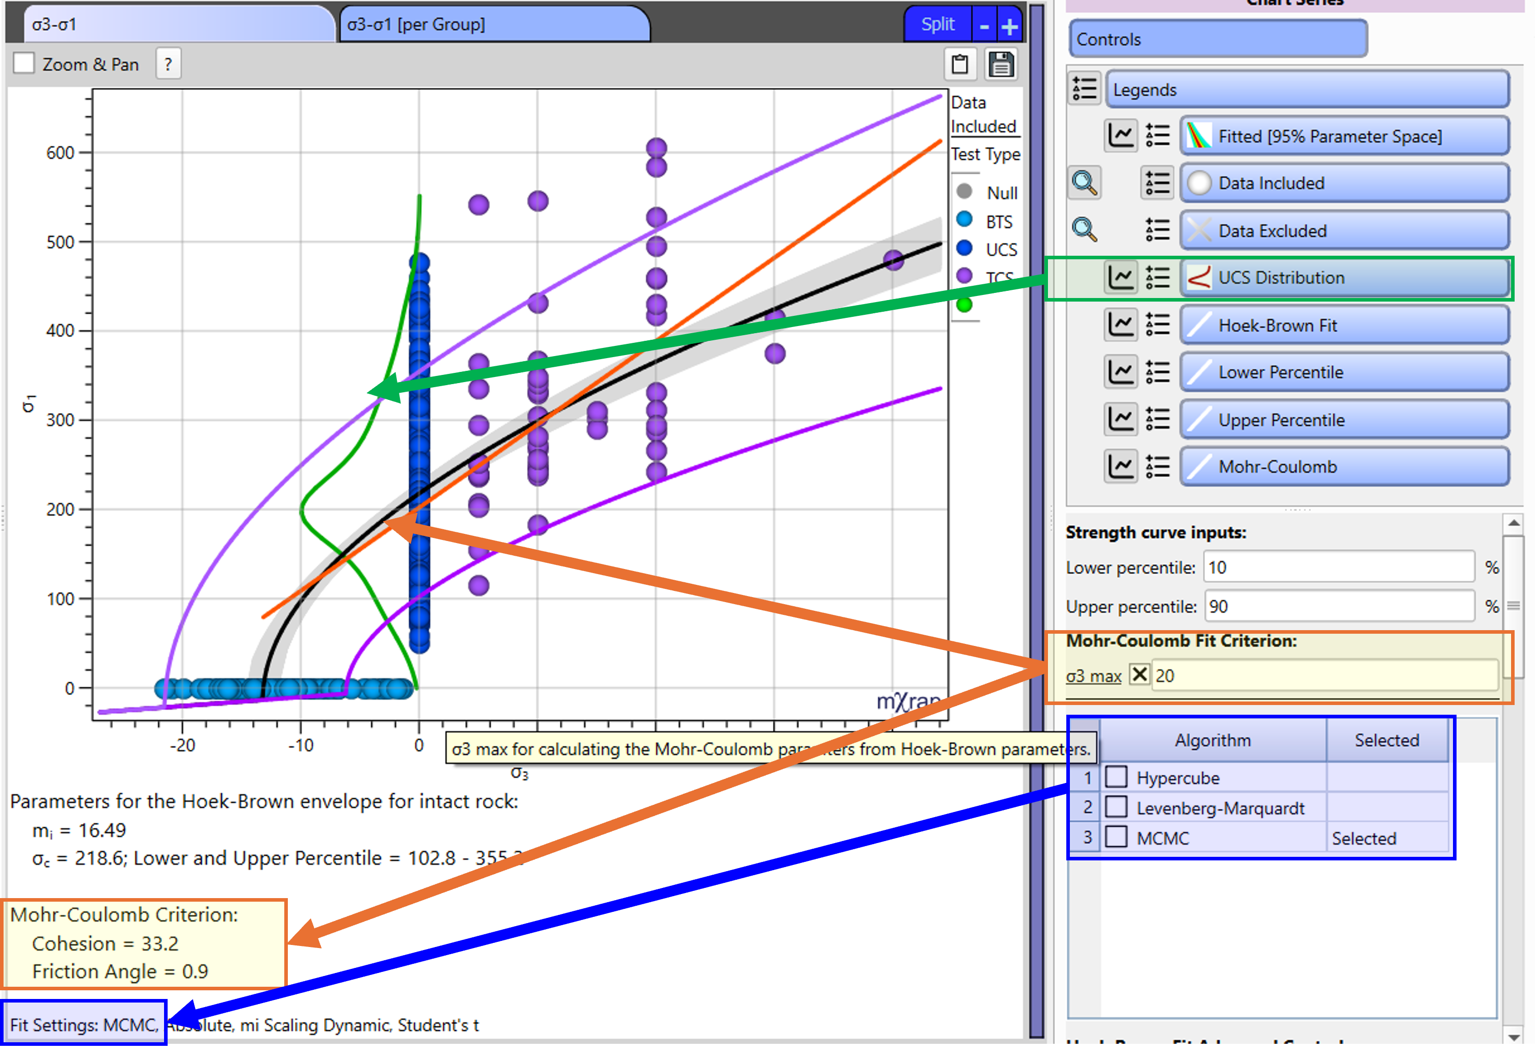Click line chart icon beside UCS Distribution

[x=1121, y=278]
